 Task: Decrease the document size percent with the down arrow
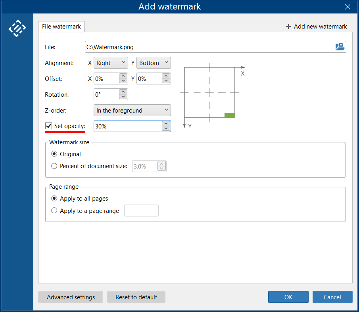point(161,168)
